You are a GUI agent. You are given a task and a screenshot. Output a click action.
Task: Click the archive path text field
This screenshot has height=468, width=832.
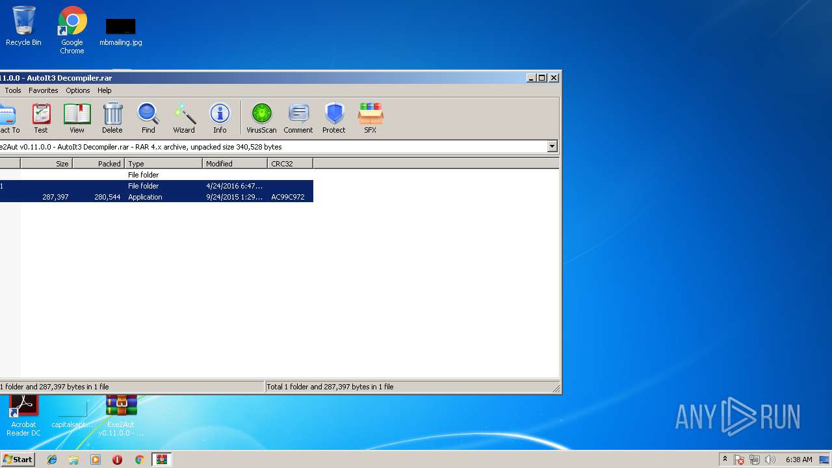(273, 146)
